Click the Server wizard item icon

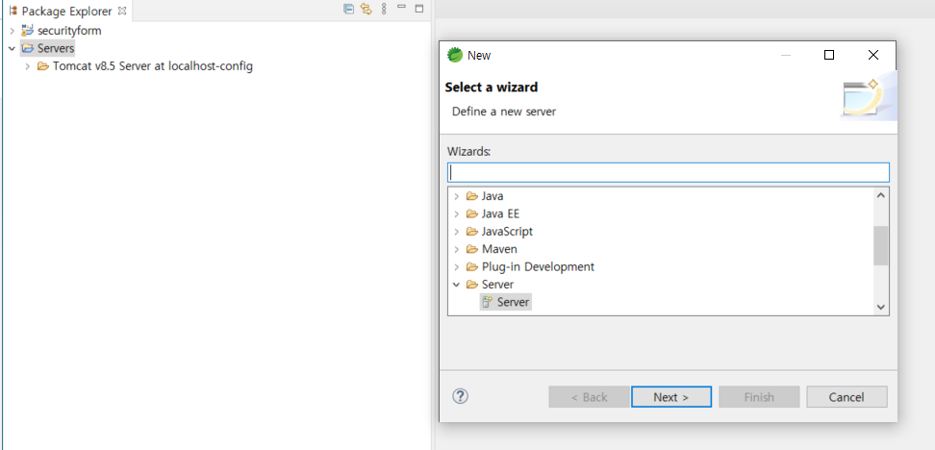pyautogui.click(x=487, y=302)
